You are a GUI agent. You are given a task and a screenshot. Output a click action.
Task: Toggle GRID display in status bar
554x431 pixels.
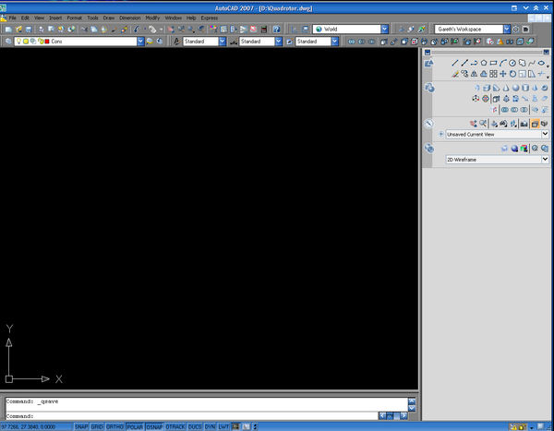click(x=97, y=426)
